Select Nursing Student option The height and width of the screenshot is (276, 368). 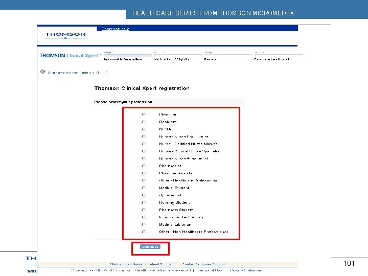click(x=144, y=202)
